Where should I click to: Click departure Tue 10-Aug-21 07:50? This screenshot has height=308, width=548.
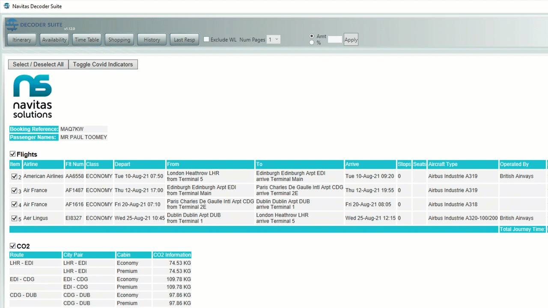point(139,176)
